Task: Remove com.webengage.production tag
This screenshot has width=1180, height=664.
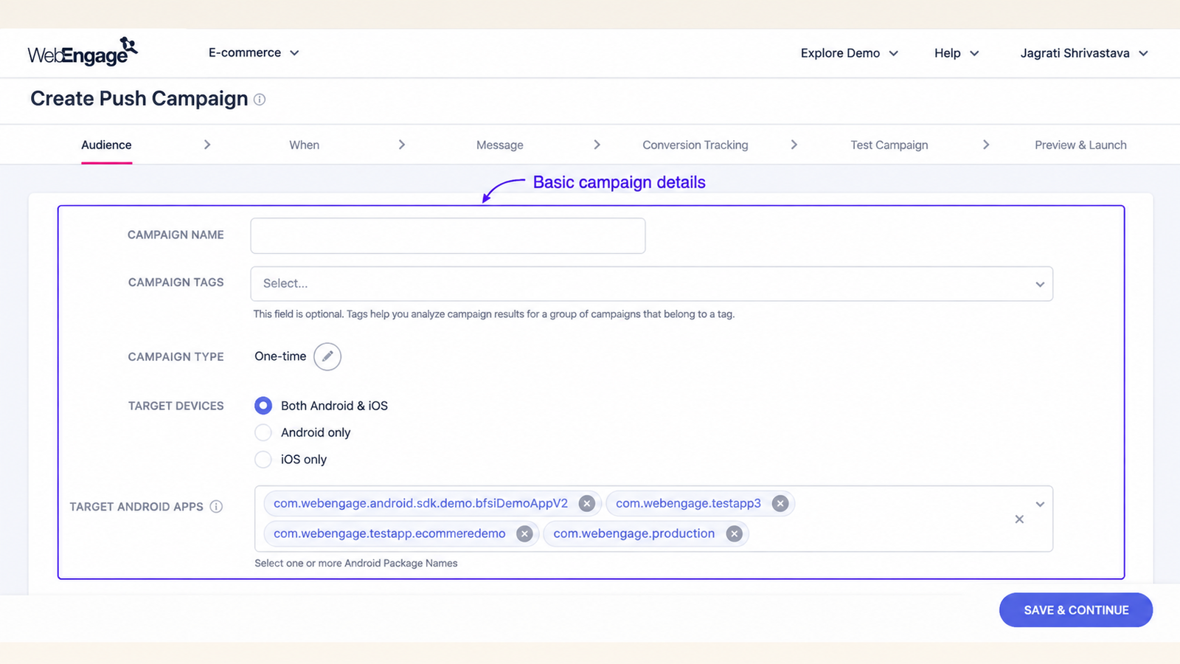Action: click(x=734, y=534)
